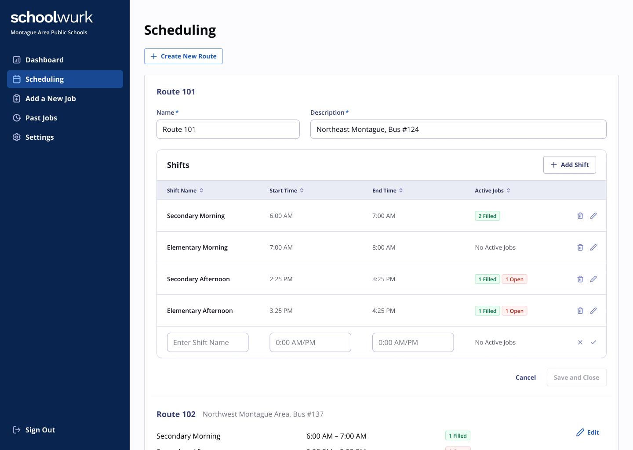This screenshot has width=633, height=450.
Task: Confirm the new shift with the checkmark
Action: (x=593, y=342)
